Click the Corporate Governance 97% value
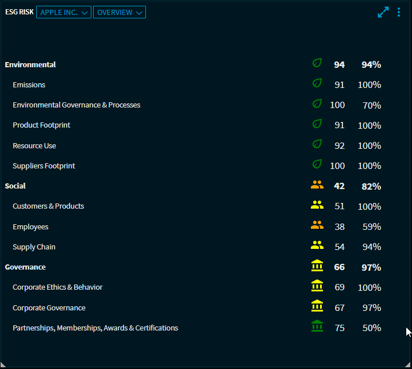This screenshot has width=412, height=369. pos(371,307)
